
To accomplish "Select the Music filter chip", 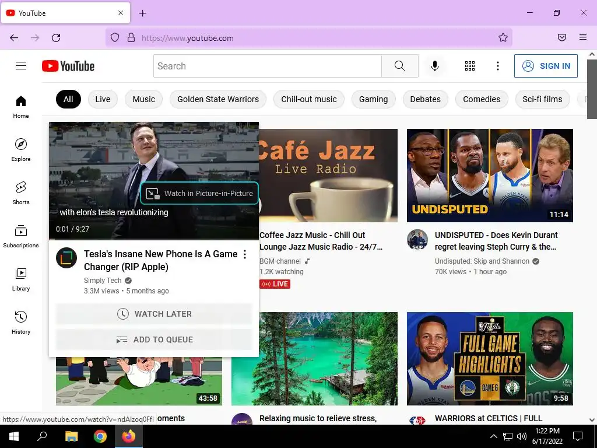I will coord(143,99).
